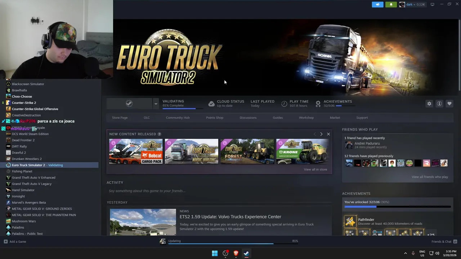Open the Community Hub tab
This screenshot has width=461, height=259.
coord(178,118)
